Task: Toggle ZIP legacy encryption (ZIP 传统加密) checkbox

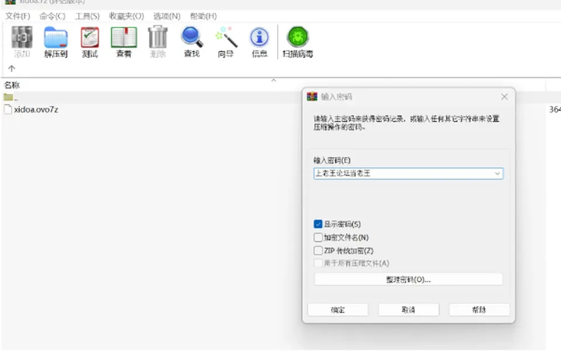Action: point(318,251)
